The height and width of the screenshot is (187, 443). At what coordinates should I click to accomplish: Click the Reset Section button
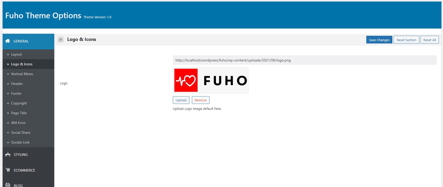tap(406, 40)
